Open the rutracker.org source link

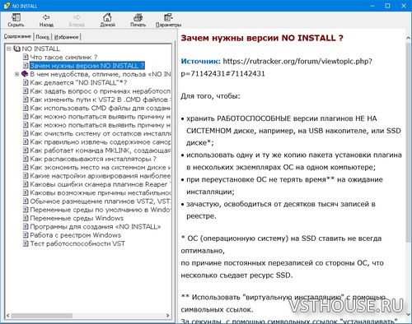pos(277,67)
